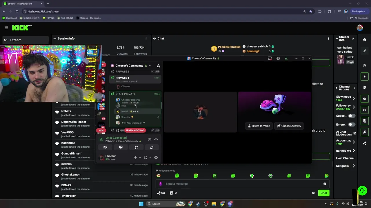Click Finish update button in Chrome
The height and width of the screenshot is (208, 371).
coord(360,11)
